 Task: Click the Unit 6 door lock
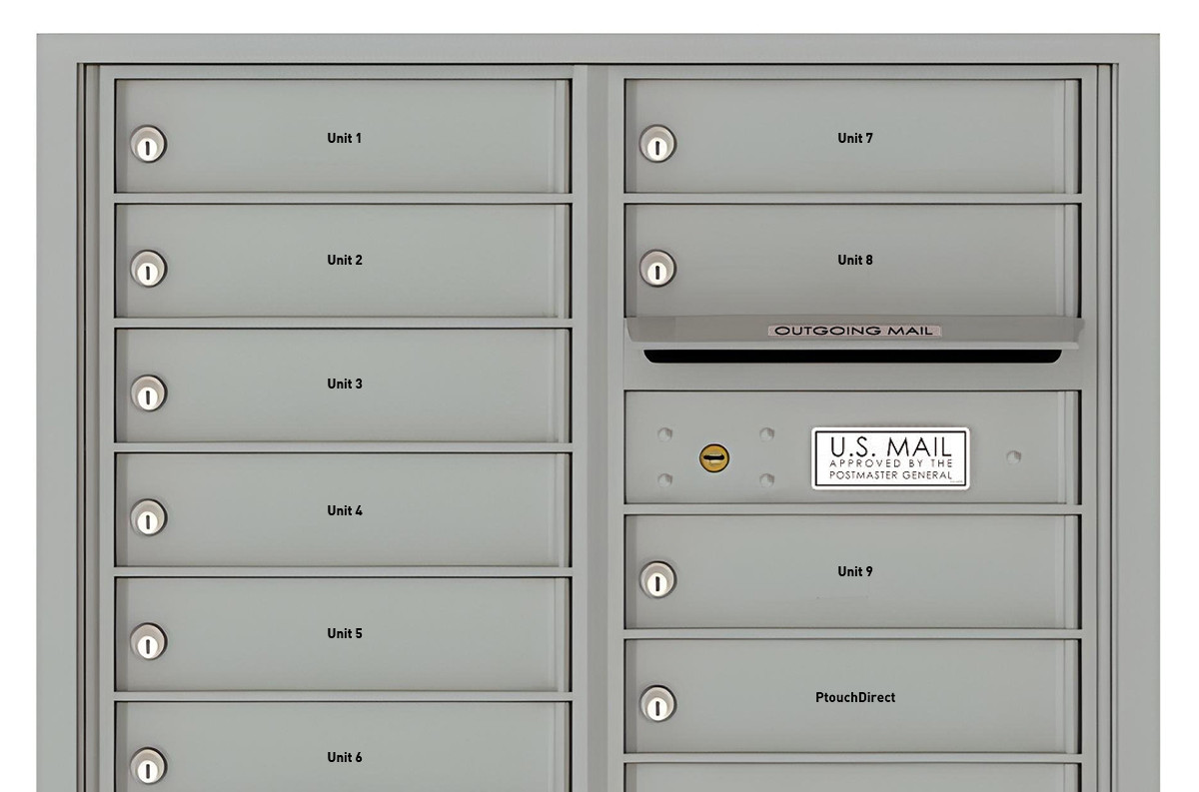148,766
